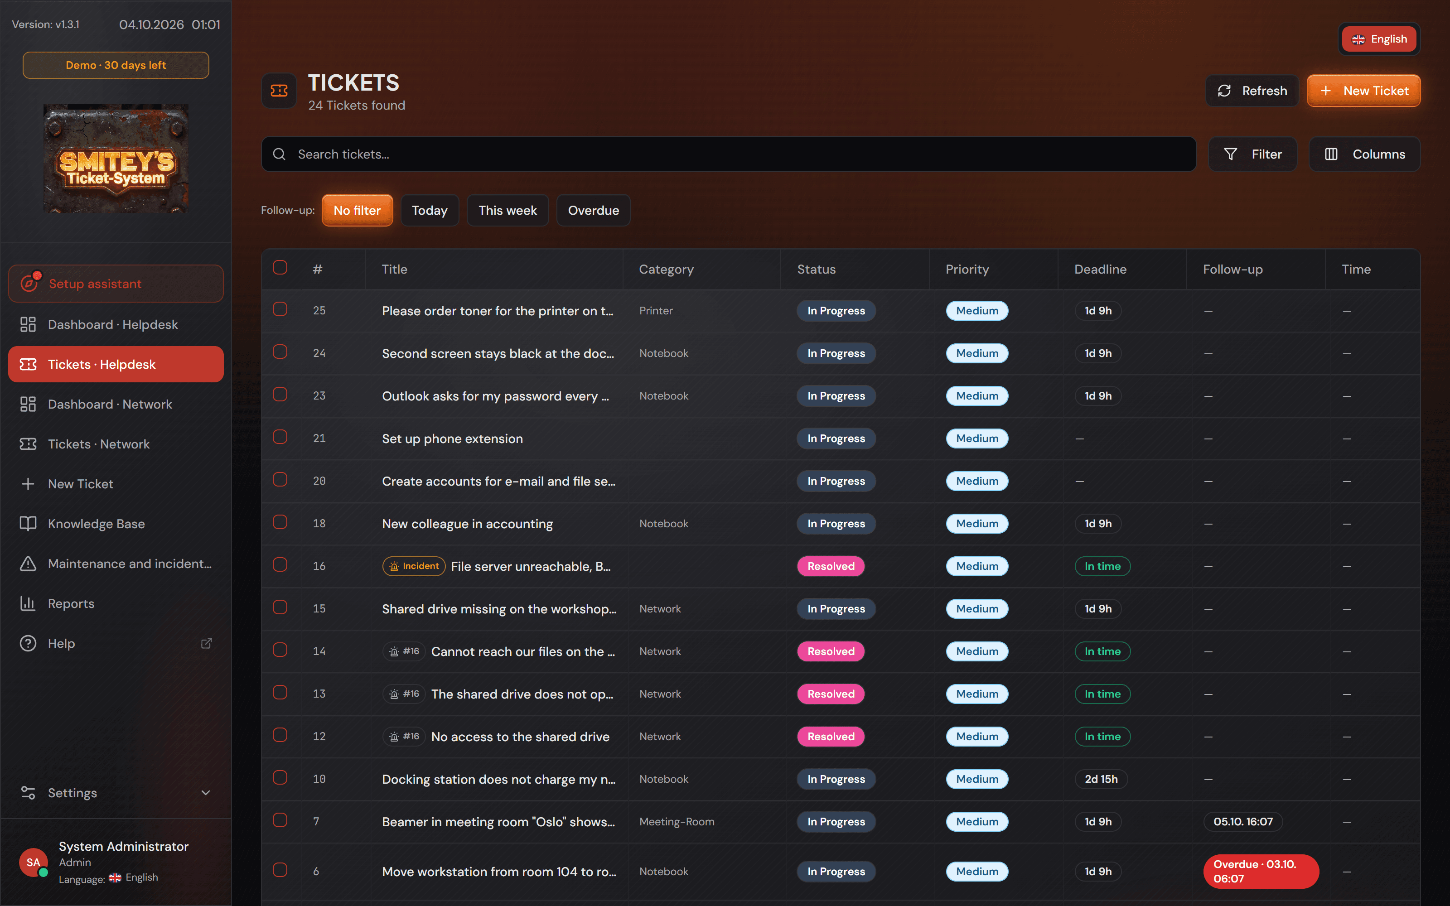Click the Incident tag on ticket 16
This screenshot has width=1450, height=906.
[413, 566]
